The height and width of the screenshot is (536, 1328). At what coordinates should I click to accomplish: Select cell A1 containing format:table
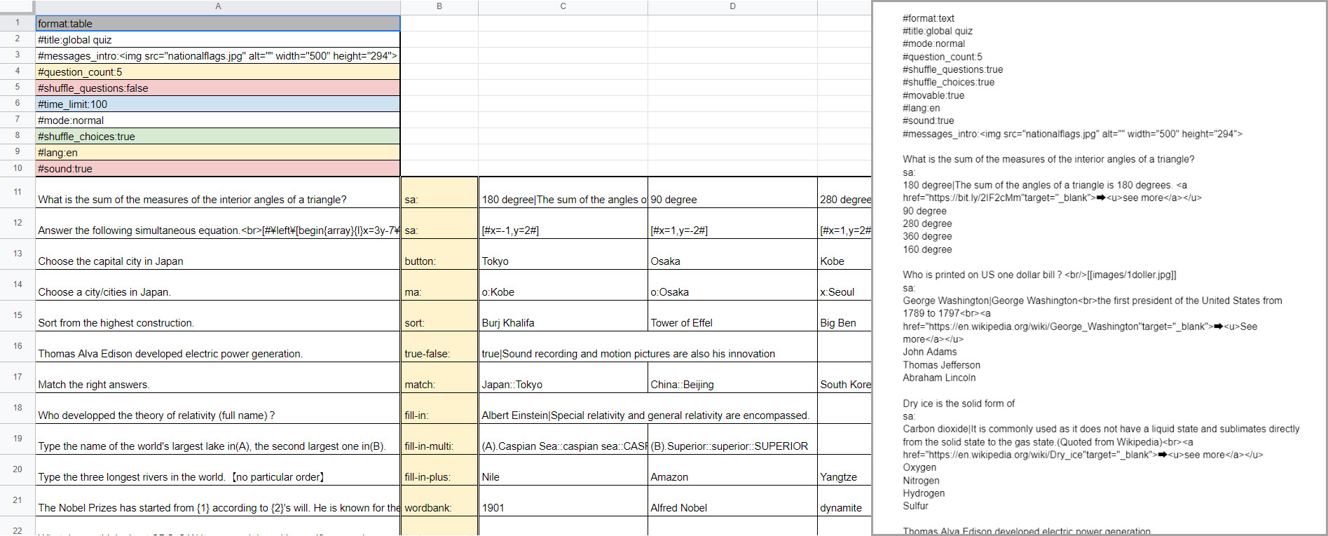point(217,23)
